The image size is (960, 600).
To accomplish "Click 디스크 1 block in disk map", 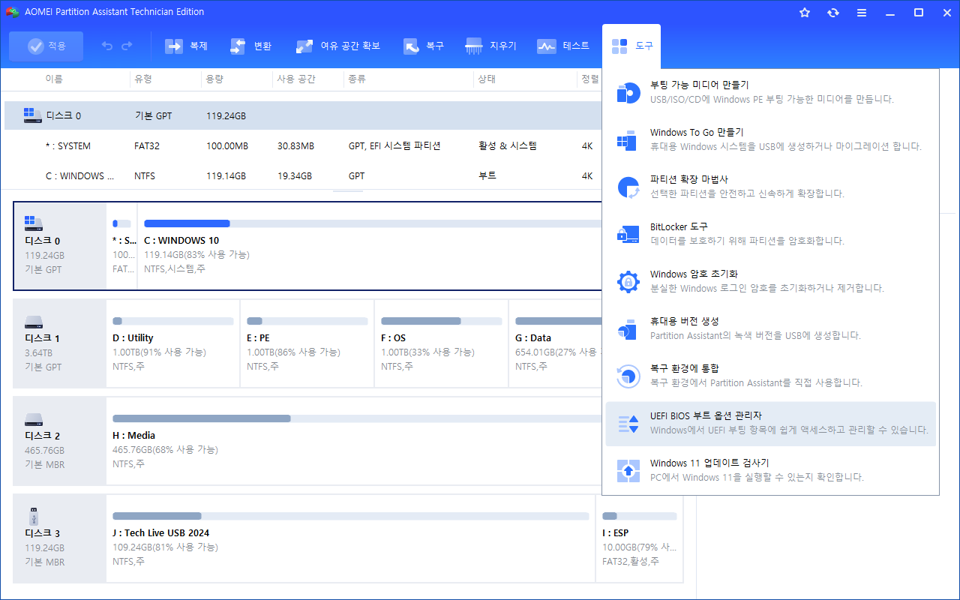I will (x=60, y=343).
